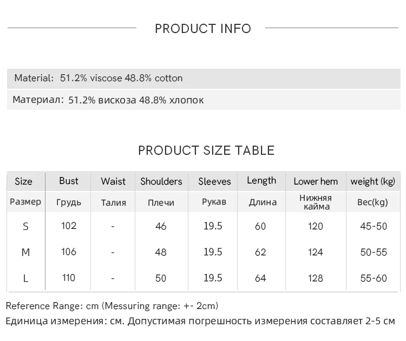406x341 pixels.
Task: Click the Bust column header
Action: coord(69,181)
